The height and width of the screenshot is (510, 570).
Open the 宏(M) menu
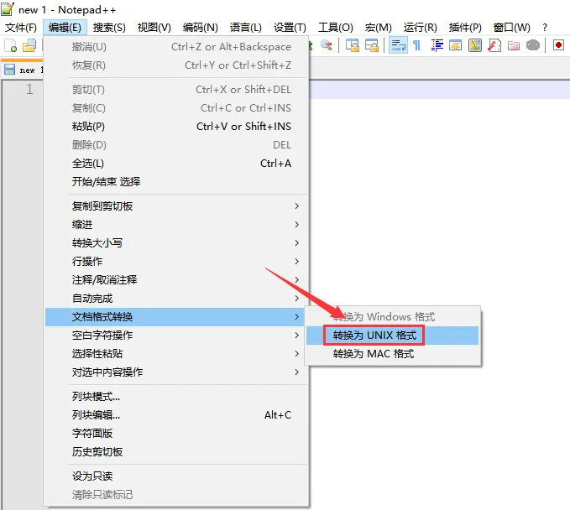pyautogui.click(x=378, y=28)
